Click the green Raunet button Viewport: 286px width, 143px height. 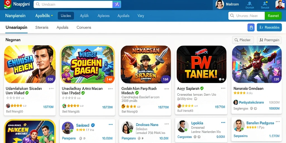(x=273, y=16)
